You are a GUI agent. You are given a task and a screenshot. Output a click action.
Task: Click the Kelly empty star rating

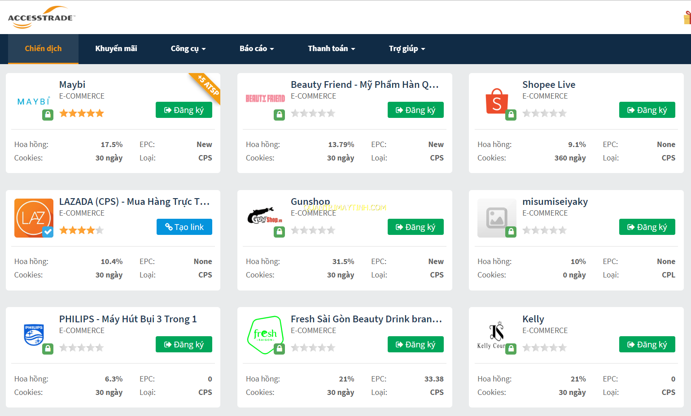click(545, 348)
